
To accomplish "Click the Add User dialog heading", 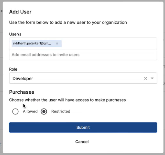I will tap(20, 12).
